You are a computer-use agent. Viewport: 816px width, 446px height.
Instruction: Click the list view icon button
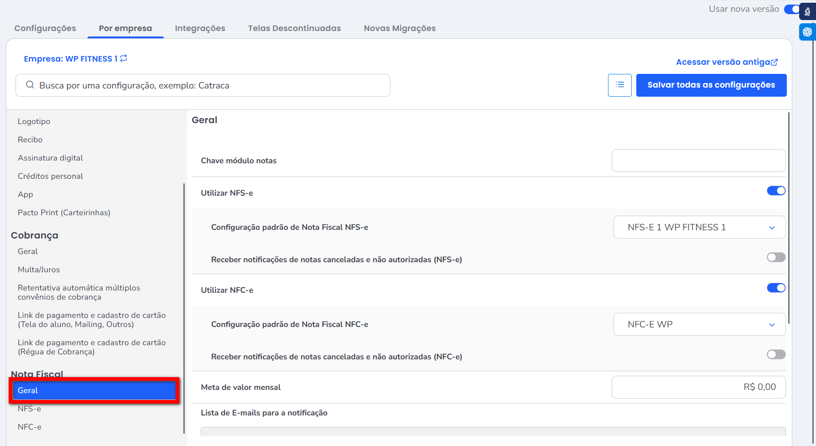tap(619, 85)
